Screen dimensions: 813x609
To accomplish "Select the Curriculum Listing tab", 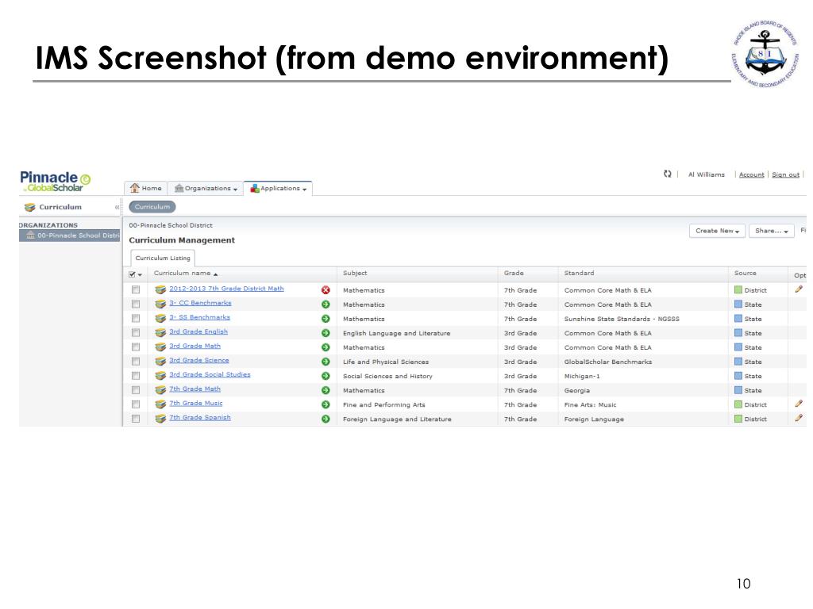I will click(163, 258).
